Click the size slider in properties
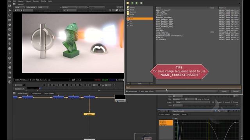This screenshot has width=250, height=140. click(207, 96)
